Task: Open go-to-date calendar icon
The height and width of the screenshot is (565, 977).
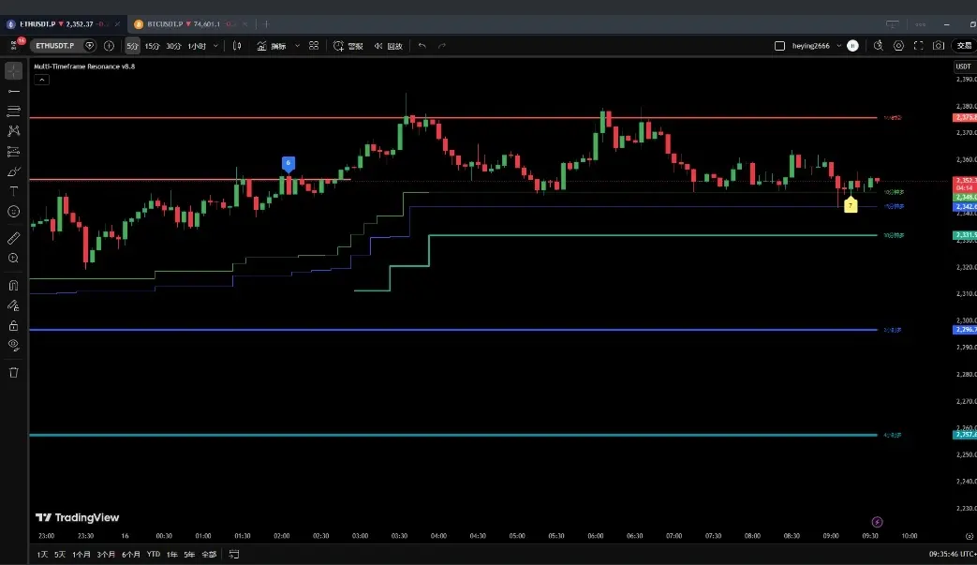Action: click(234, 555)
